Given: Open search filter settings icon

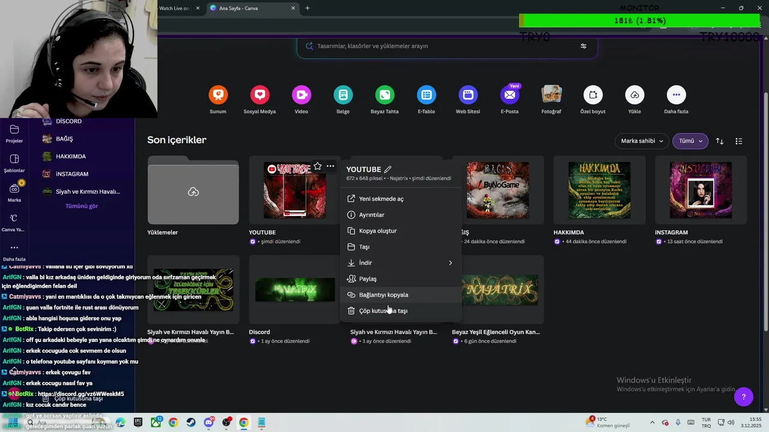Looking at the screenshot, I should click(583, 46).
